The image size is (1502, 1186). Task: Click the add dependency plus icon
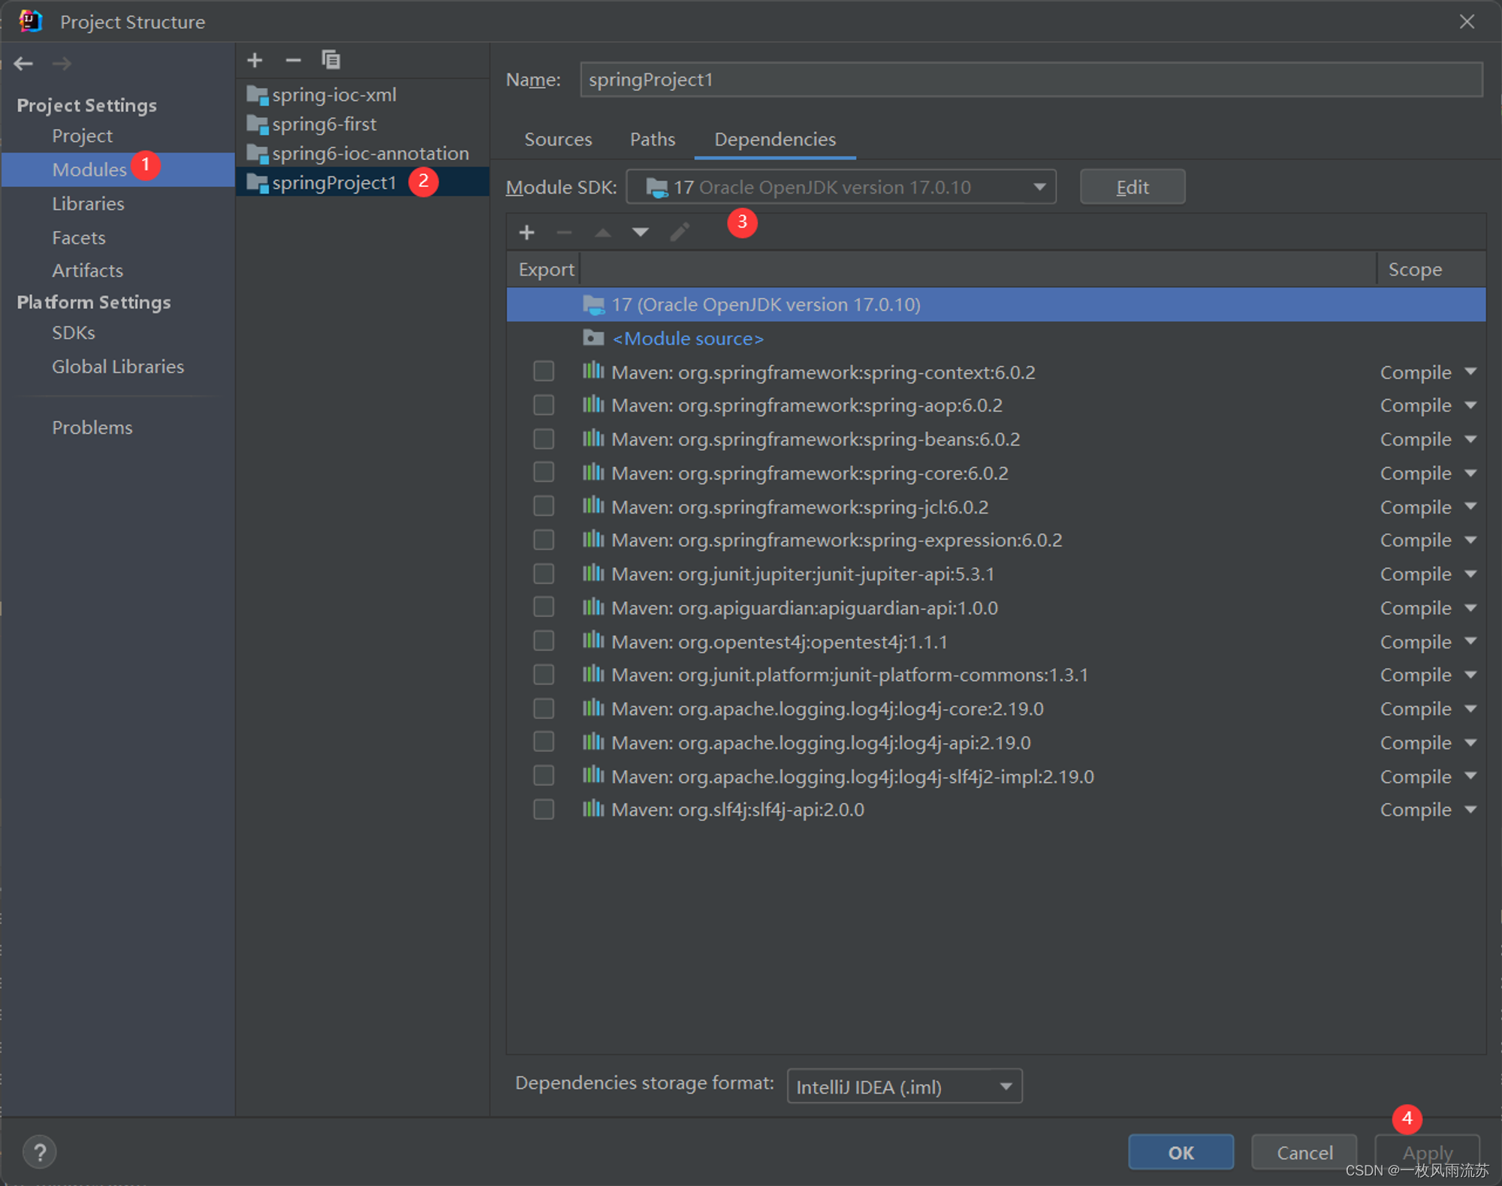pos(526,233)
